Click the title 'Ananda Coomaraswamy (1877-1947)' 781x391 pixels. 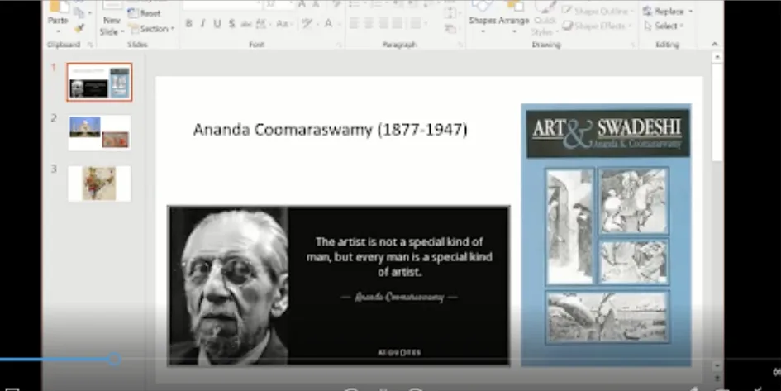coord(331,130)
